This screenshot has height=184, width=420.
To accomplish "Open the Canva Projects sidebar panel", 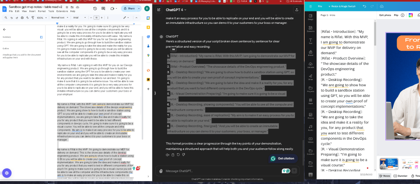I will 310,89.
